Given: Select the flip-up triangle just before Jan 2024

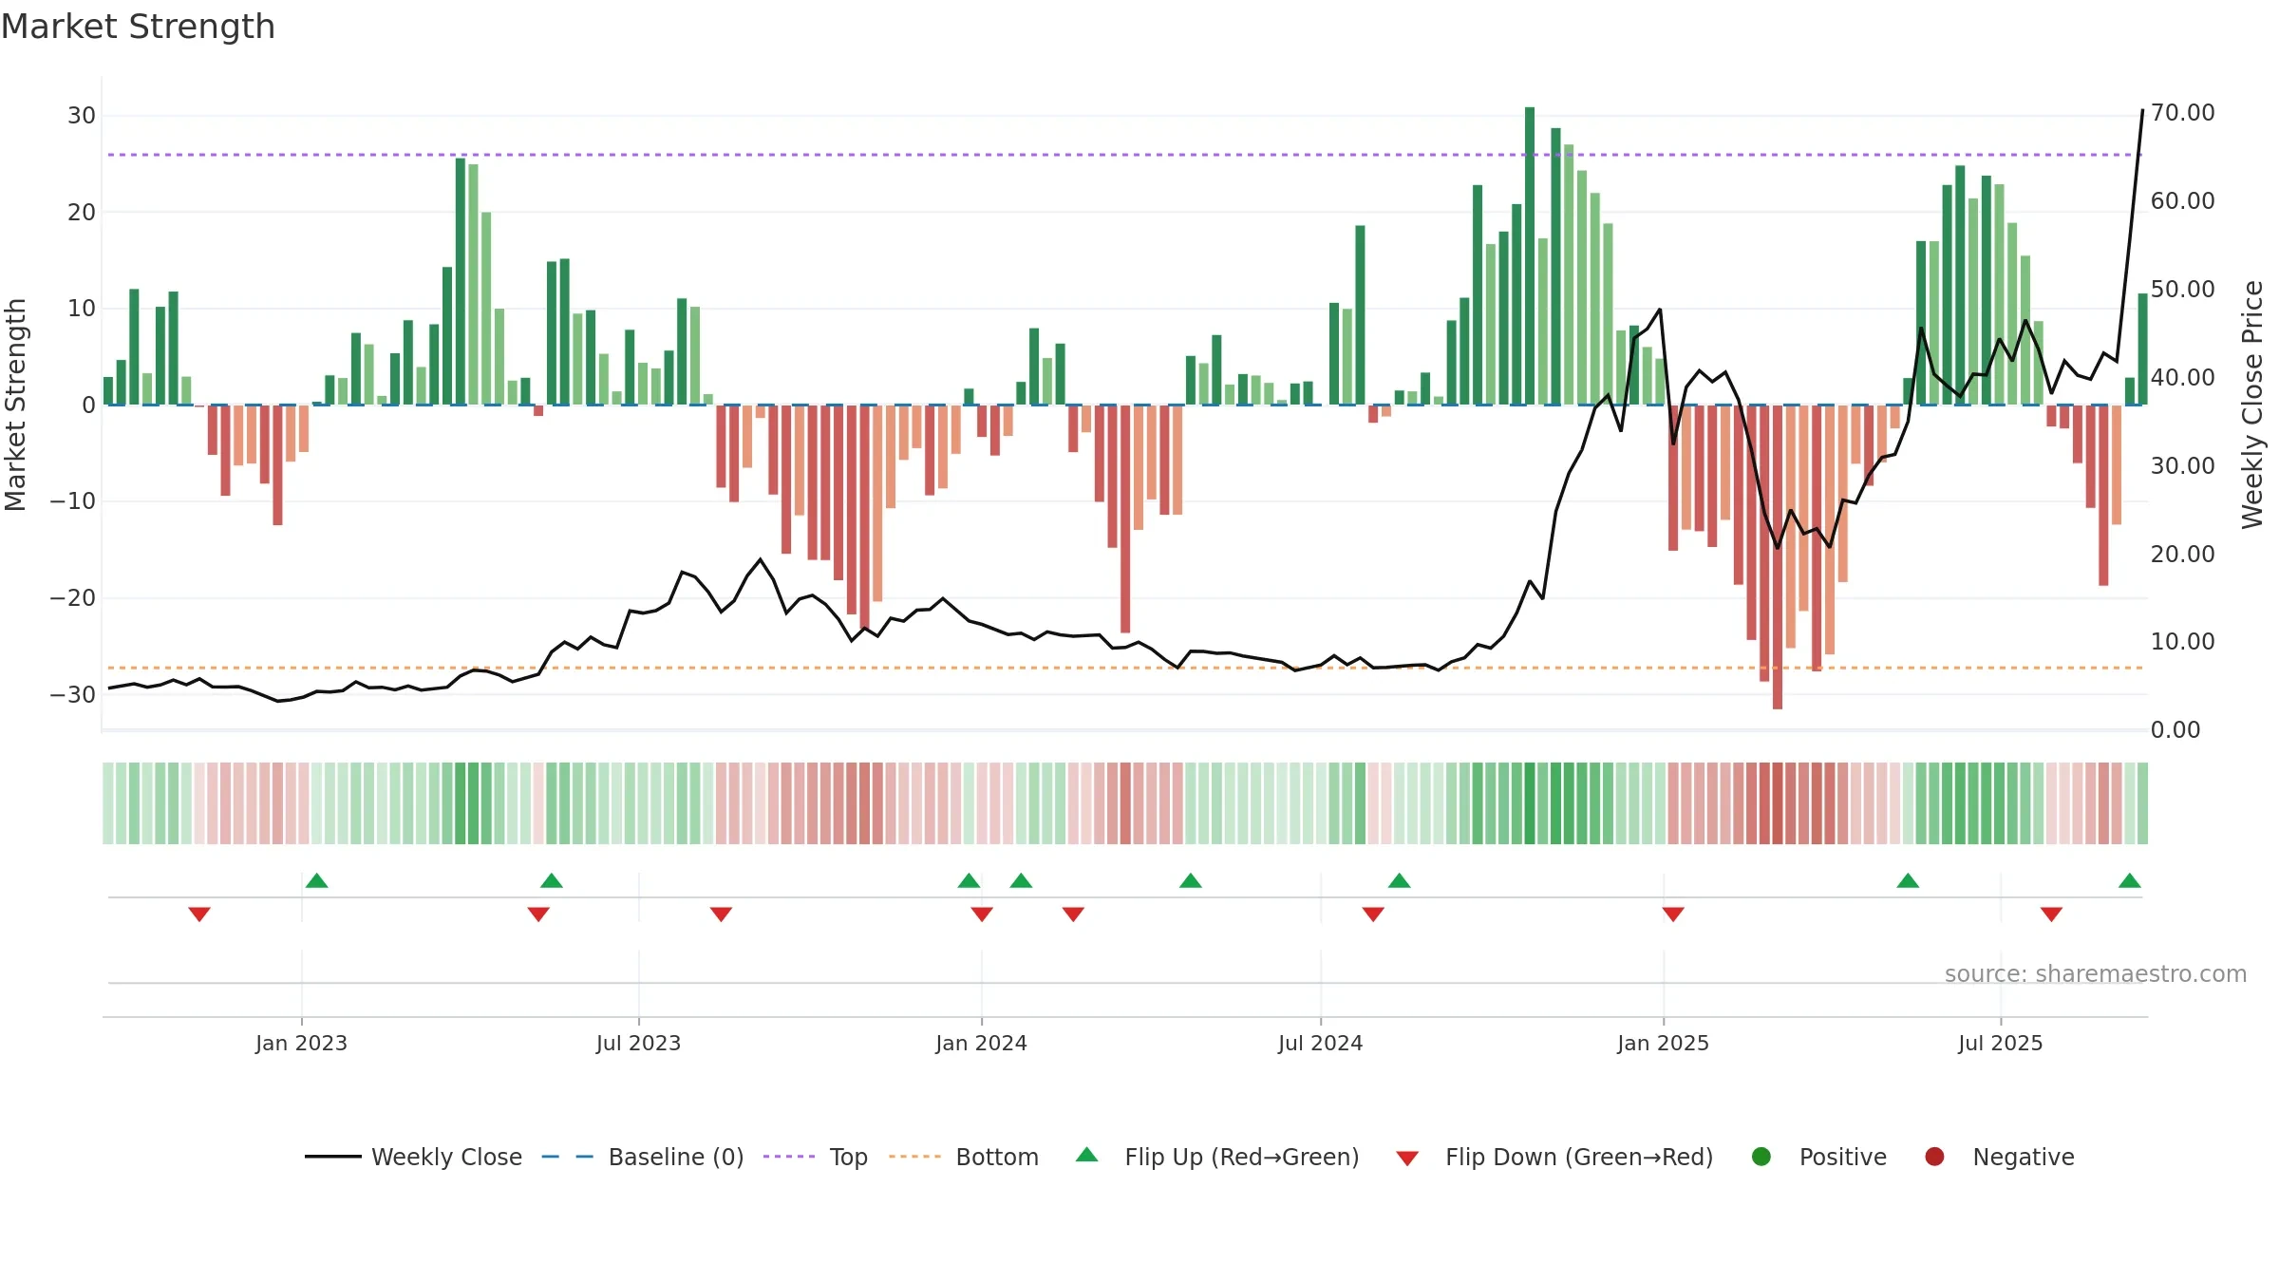Looking at the screenshot, I should pos(969,880).
